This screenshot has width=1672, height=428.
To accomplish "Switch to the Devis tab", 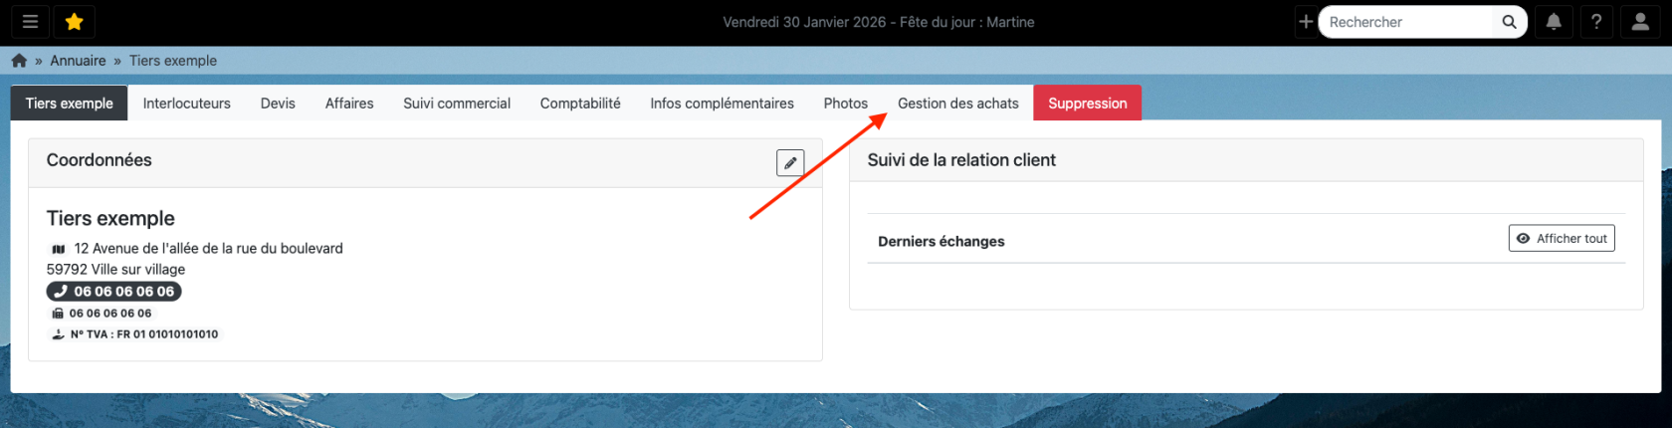I will (278, 104).
